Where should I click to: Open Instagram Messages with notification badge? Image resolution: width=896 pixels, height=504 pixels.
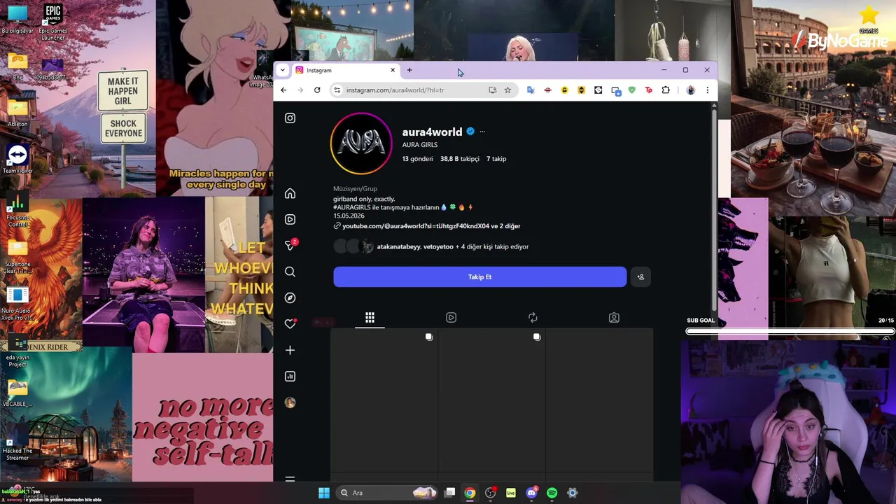point(290,245)
